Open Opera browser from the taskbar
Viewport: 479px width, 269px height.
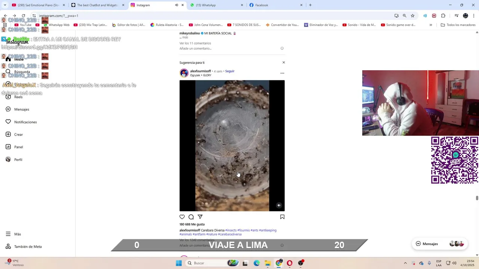pyautogui.click(x=290, y=263)
